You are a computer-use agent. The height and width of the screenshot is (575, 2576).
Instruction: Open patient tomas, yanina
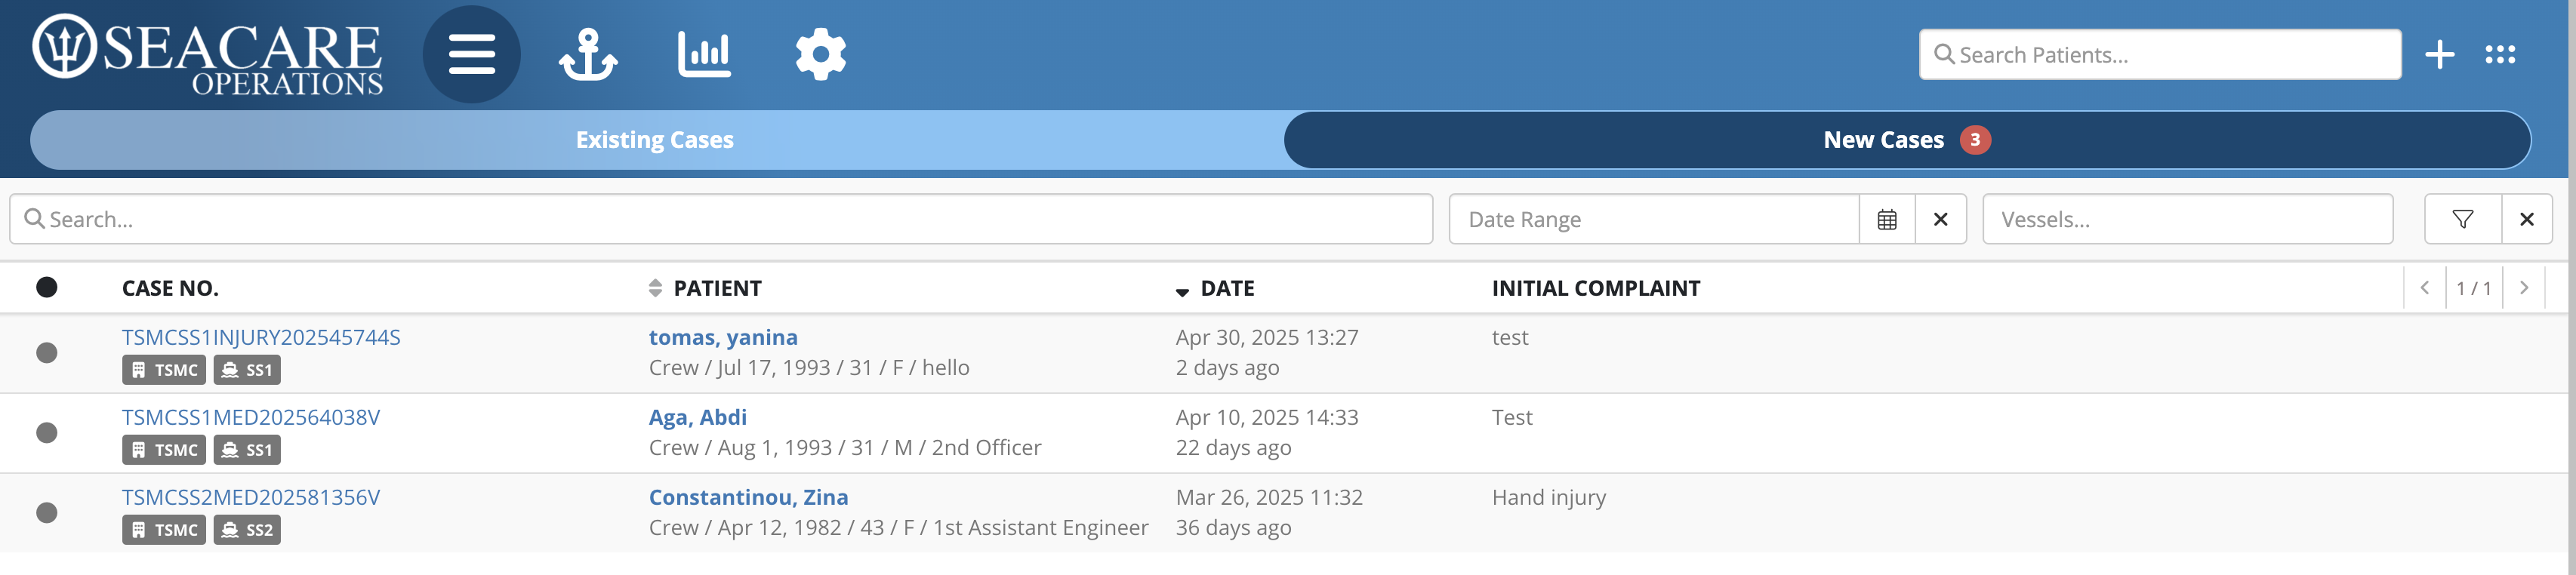723,337
